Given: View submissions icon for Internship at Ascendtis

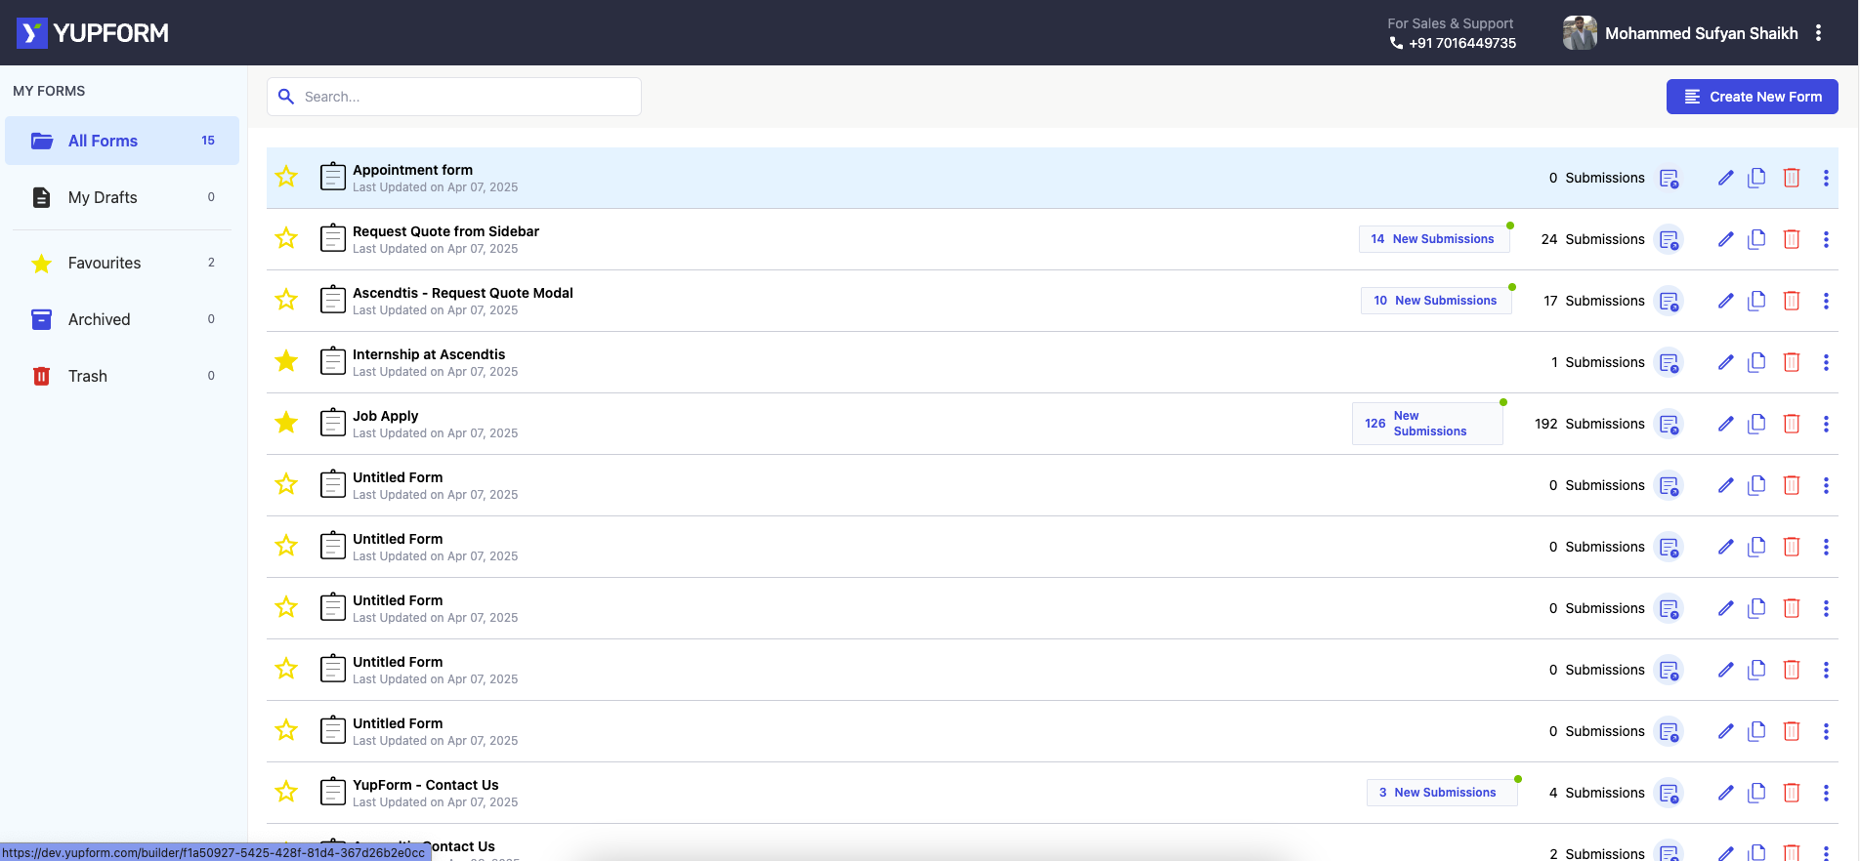Looking at the screenshot, I should [x=1670, y=363].
